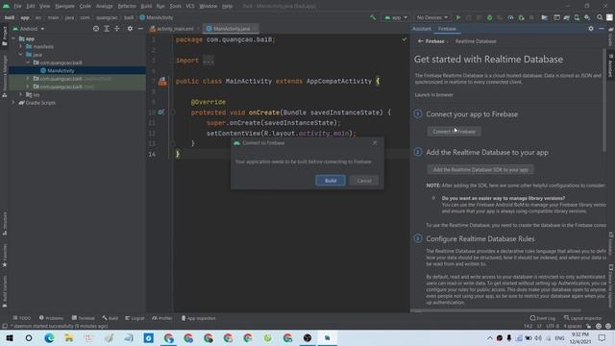The width and height of the screenshot is (615, 346).
Task: Open App Inspection tool window
Action: (x=198, y=318)
